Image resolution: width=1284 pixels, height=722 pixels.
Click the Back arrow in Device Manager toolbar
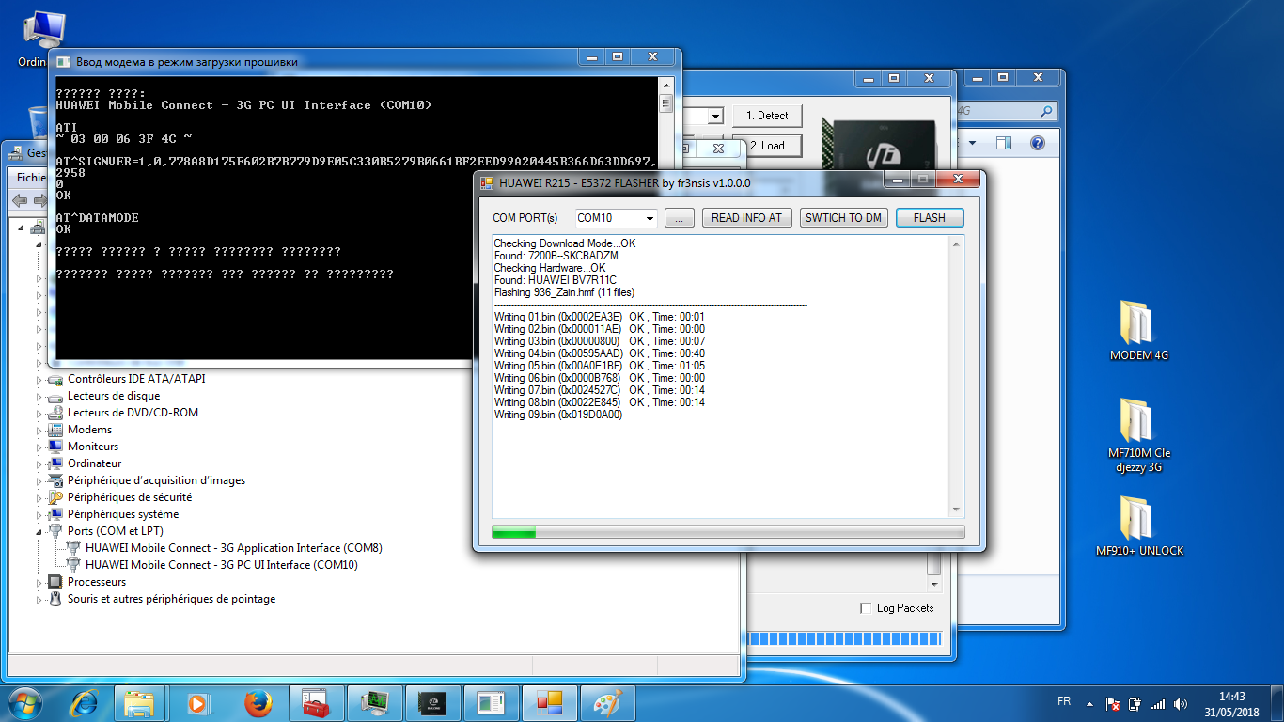click(x=20, y=200)
